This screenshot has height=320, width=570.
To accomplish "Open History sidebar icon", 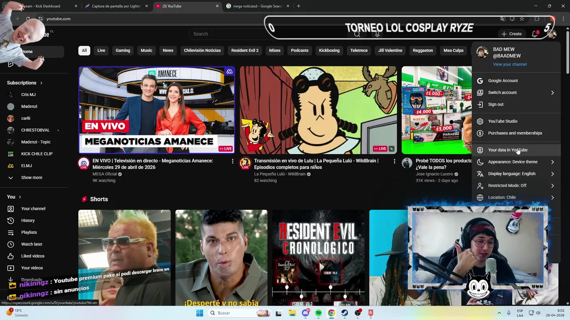I will coord(11,220).
